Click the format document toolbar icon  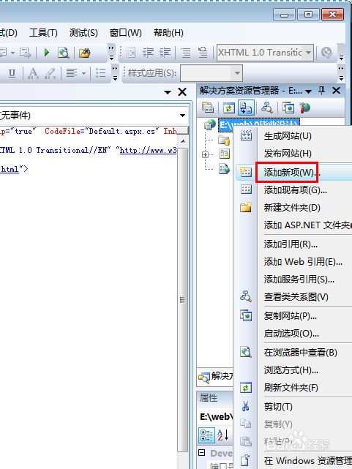tap(131, 53)
